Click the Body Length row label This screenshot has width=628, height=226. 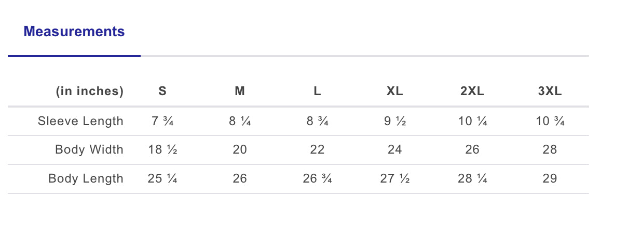(86, 179)
